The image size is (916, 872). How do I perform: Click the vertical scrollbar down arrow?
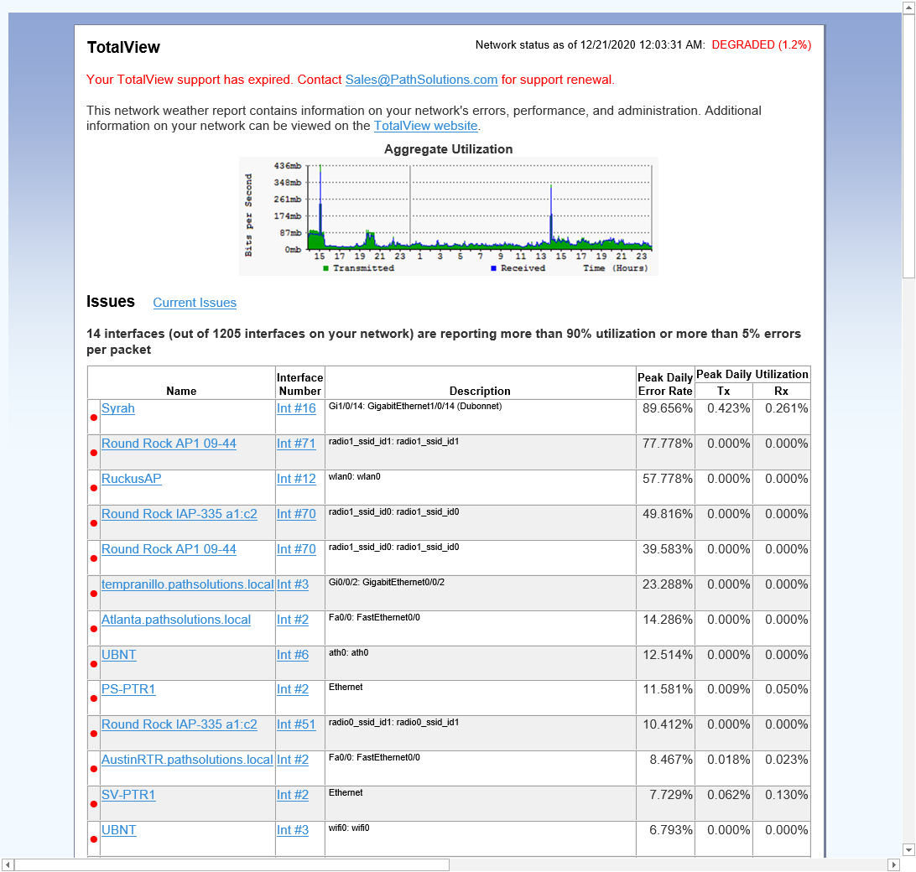(908, 849)
